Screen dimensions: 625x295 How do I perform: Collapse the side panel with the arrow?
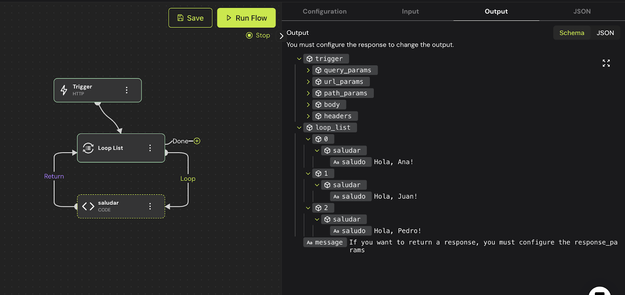[281, 36]
